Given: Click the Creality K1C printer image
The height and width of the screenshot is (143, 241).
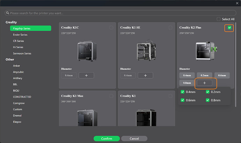Looking at the screenshot, I should 87,51.
